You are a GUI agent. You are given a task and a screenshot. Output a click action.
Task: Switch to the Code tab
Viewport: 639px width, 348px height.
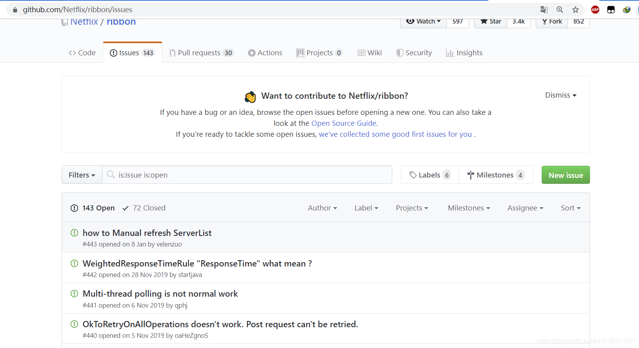(82, 53)
